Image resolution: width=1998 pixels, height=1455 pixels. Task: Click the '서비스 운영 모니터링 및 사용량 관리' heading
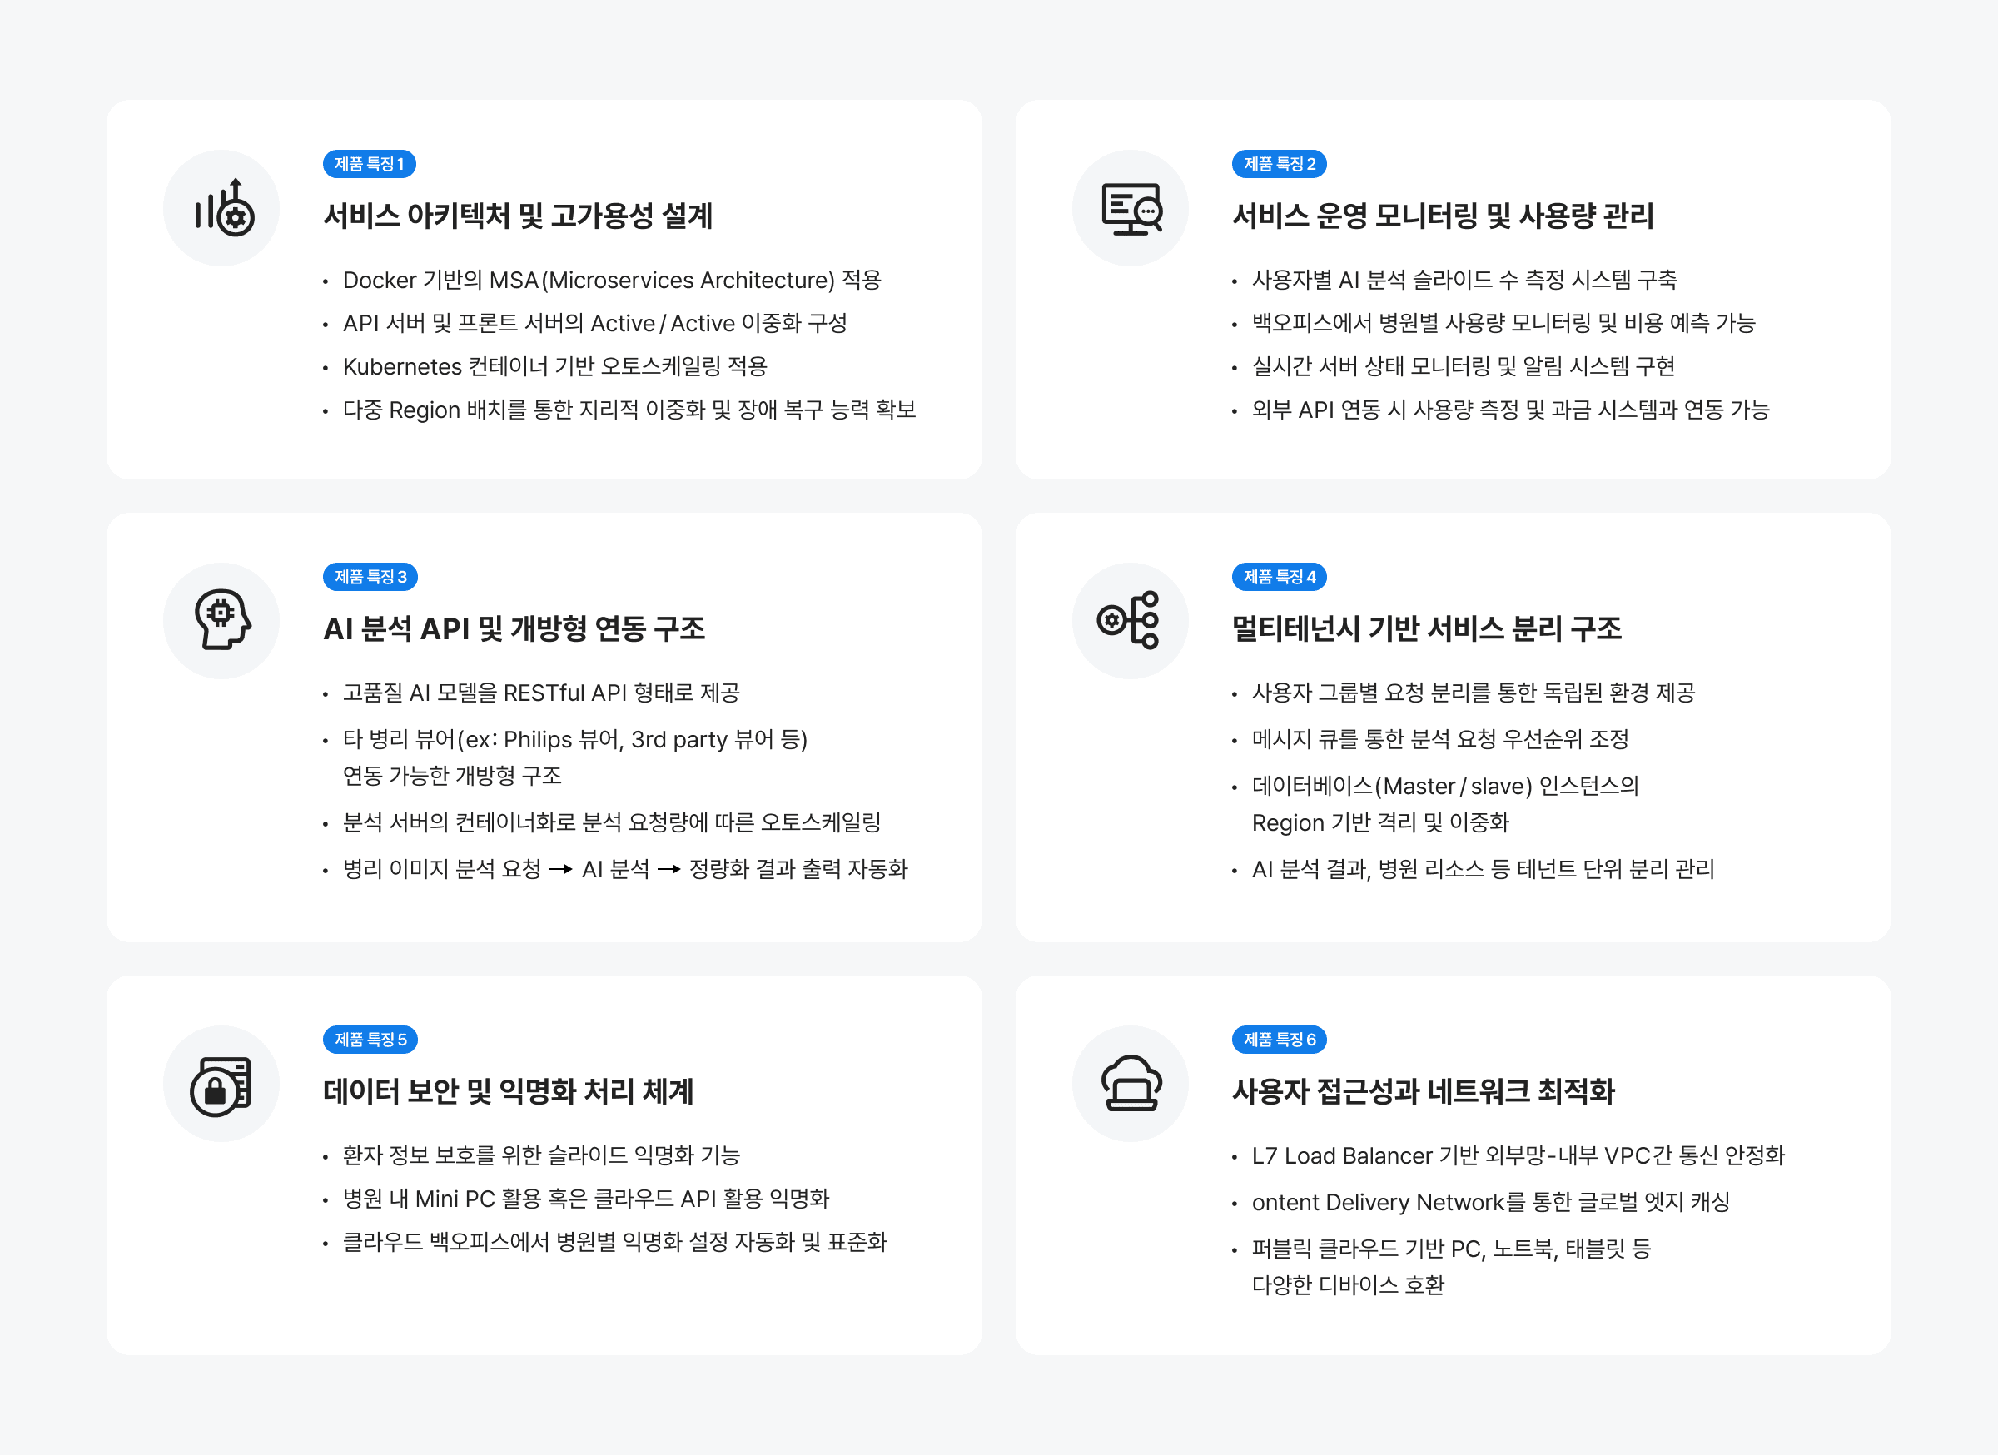[x=1442, y=216]
